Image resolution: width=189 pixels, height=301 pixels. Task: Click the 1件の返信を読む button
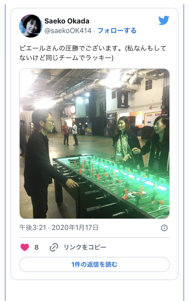[94, 265]
